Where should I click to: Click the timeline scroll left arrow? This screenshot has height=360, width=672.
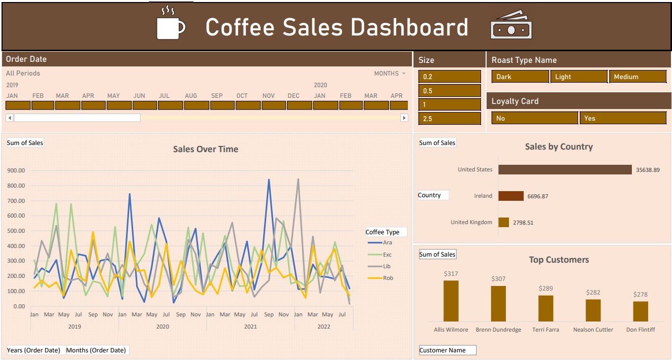9,118
